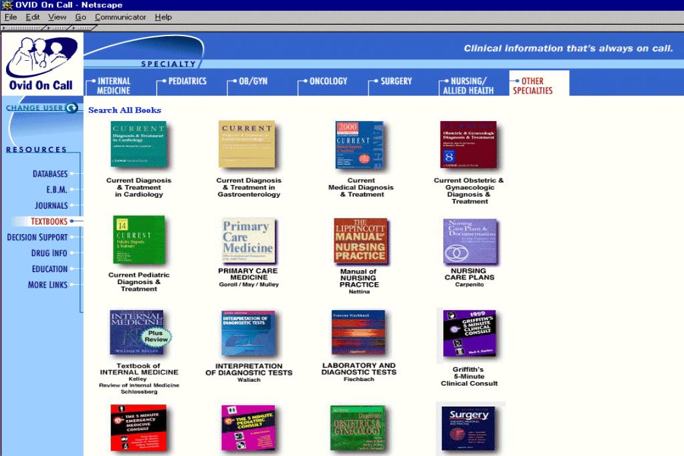
Task: Open Lippincott Manual of Nursing Practice cover
Action: point(360,241)
